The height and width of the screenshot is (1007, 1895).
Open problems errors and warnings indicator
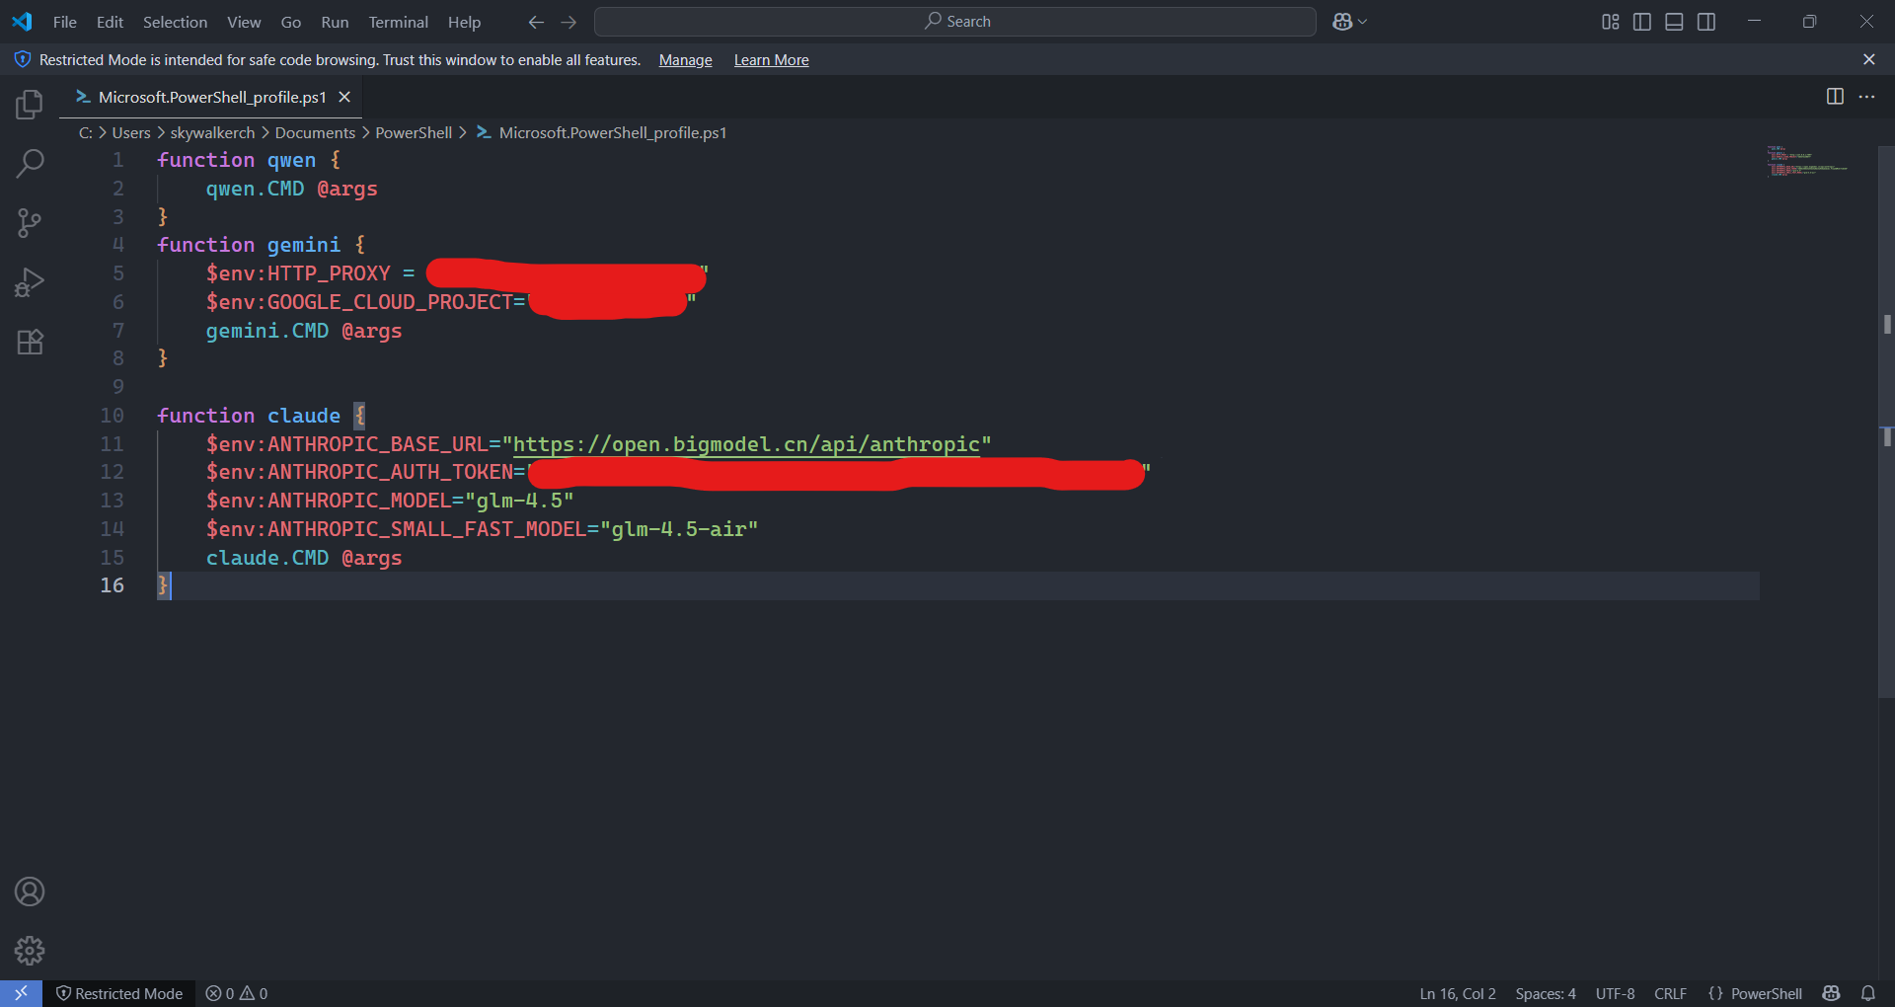237,993
